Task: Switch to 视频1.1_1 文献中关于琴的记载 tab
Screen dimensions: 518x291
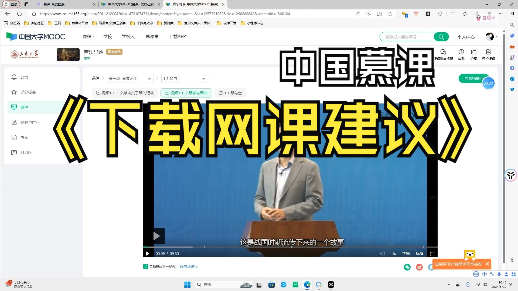Action: [x=125, y=93]
